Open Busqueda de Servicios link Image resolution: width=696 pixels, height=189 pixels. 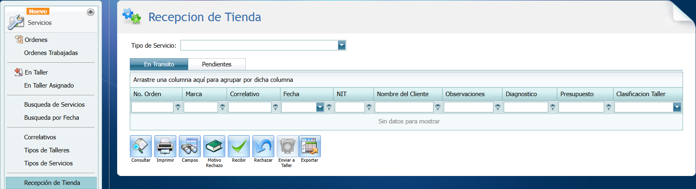[54, 104]
